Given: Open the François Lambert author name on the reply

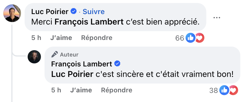Looking at the screenshot, I should click(x=82, y=64).
